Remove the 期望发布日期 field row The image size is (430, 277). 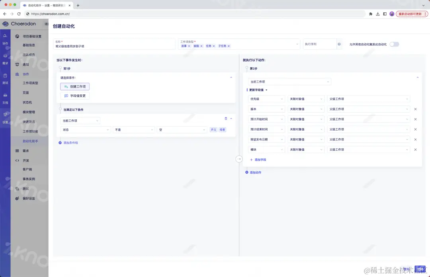(415, 140)
